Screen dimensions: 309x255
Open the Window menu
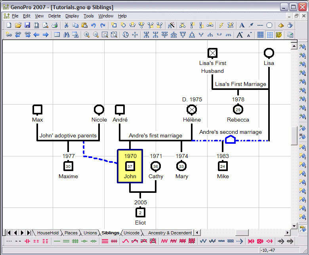(x=106, y=16)
